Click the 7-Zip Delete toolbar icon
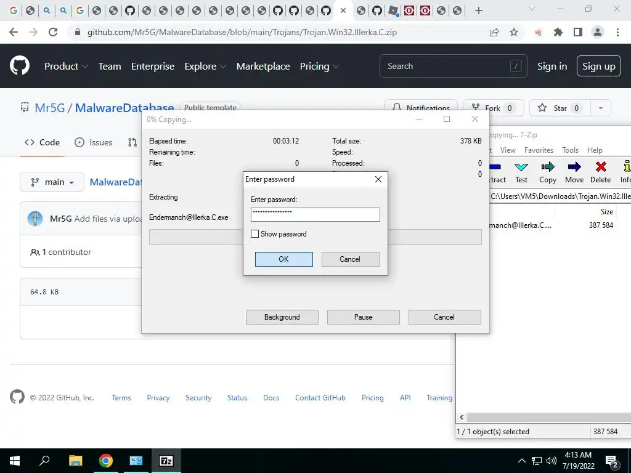The image size is (631, 473). (600, 172)
